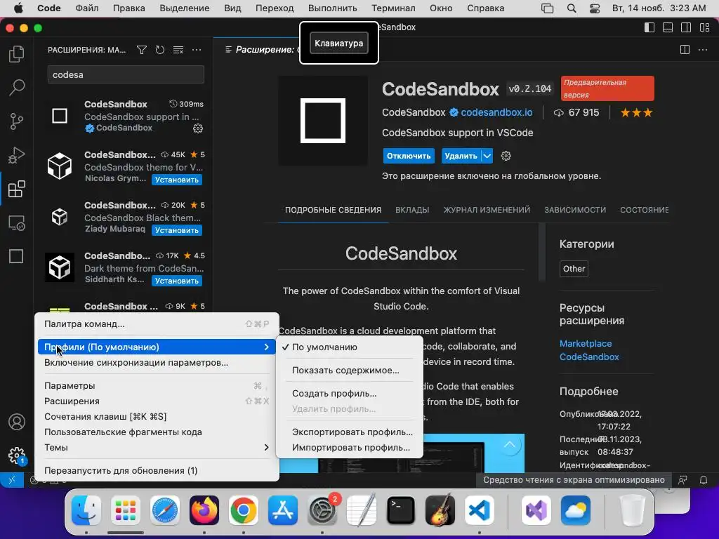Open the Source Control view
The image size is (719, 539).
point(17,121)
